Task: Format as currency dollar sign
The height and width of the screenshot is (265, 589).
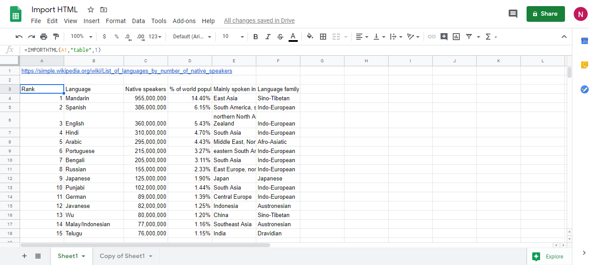Action: (x=104, y=37)
